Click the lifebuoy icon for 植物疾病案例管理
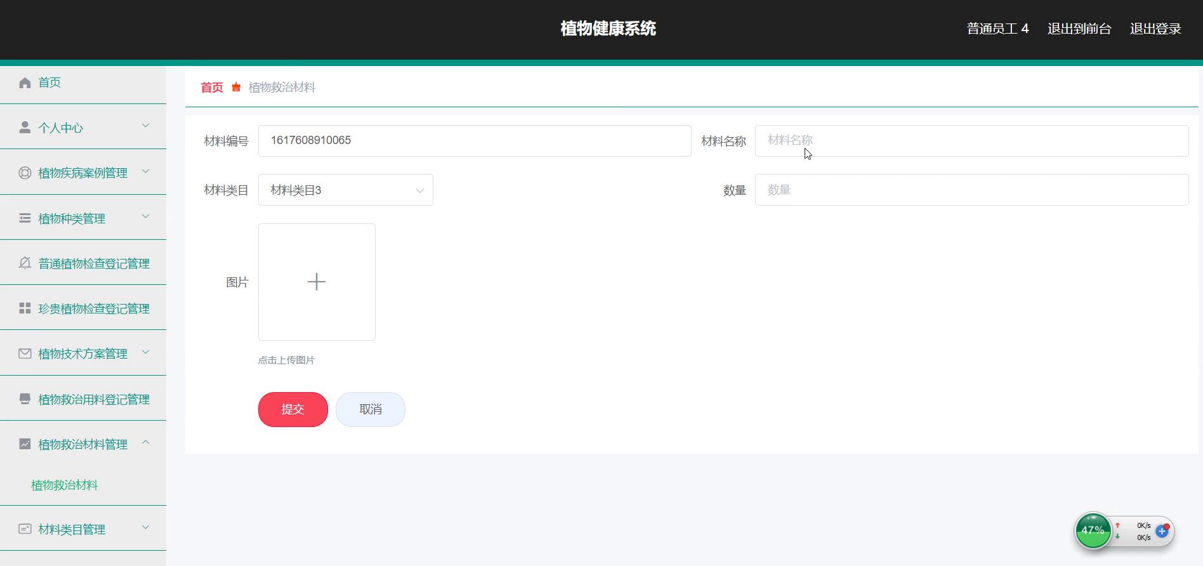The width and height of the screenshot is (1203, 566). coord(25,173)
